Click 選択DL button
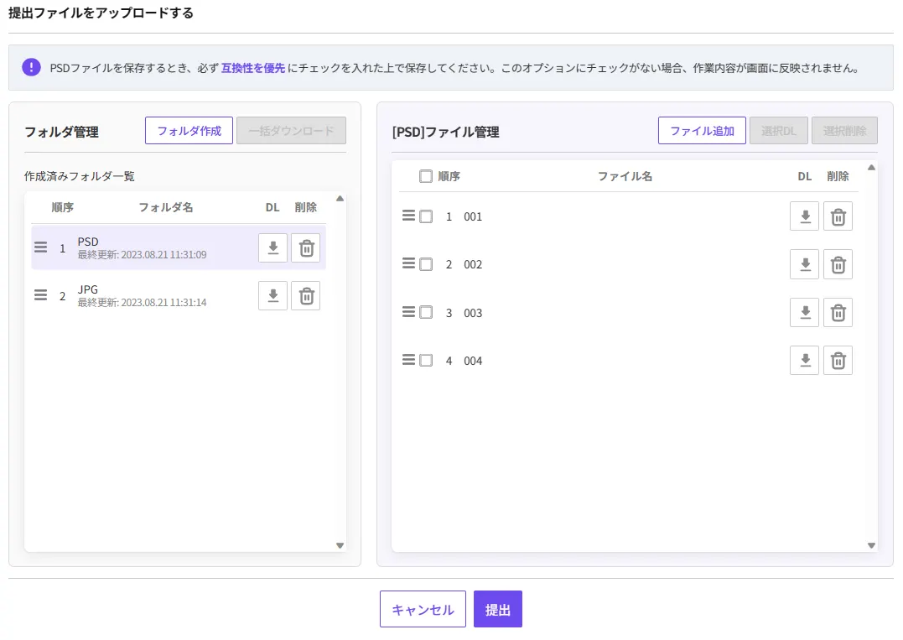The width and height of the screenshot is (903, 640). [x=779, y=131]
